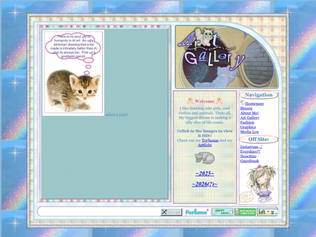This screenshot has height=237, width=316.
Task: Click the Off Site: heading
Action: tap(259, 139)
